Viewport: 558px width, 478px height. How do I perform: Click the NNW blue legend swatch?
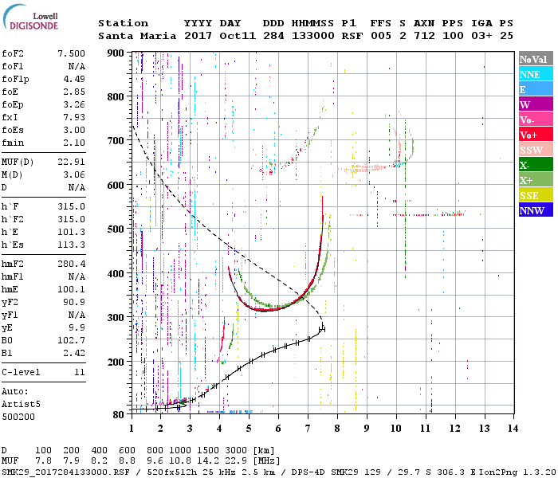[536, 210]
